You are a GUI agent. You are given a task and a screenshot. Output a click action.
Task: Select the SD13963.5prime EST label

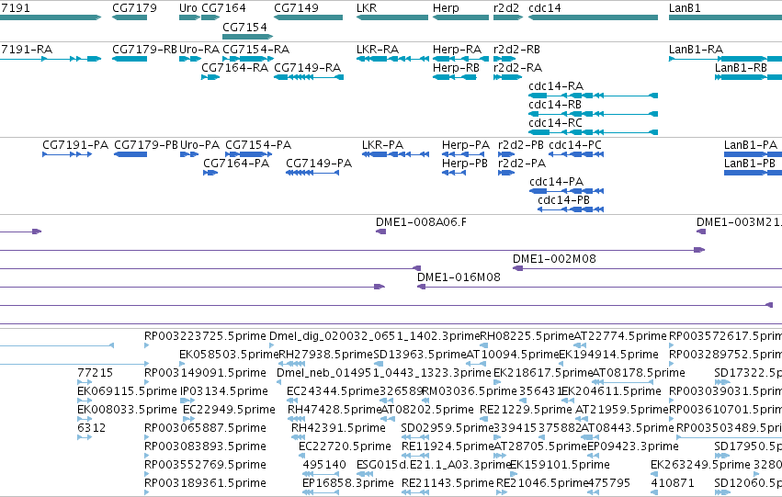[419, 355]
